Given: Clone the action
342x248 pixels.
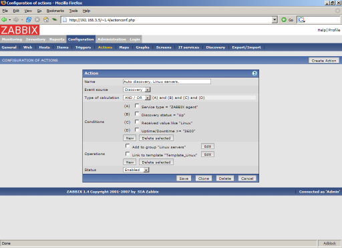Looking at the screenshot, I should tap(204, 178).
